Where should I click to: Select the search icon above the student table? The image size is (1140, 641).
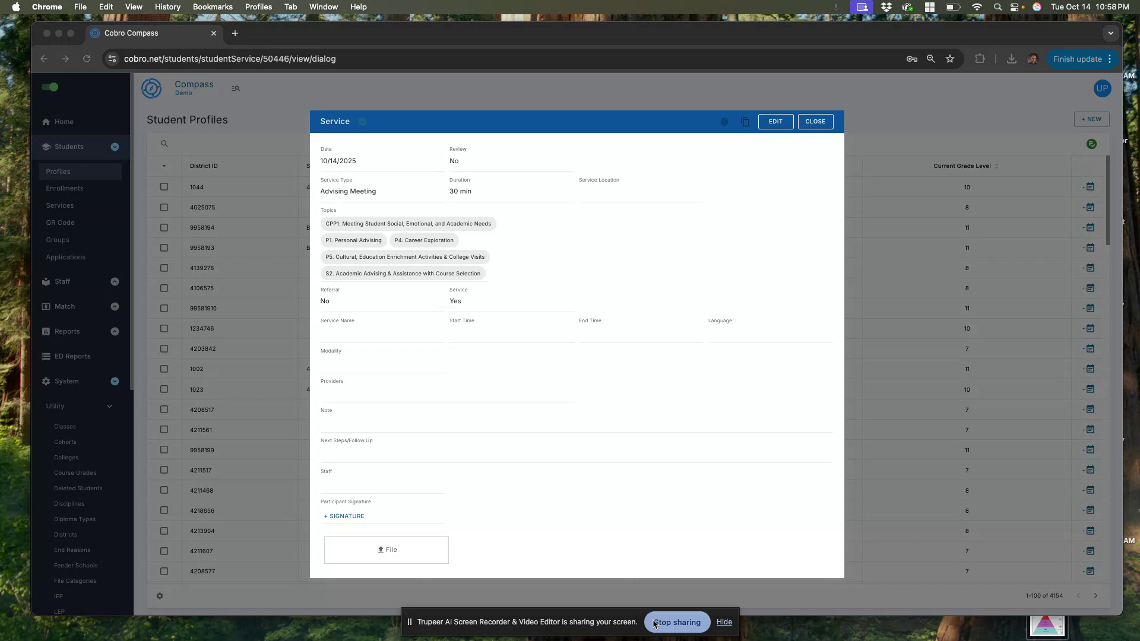163,144
